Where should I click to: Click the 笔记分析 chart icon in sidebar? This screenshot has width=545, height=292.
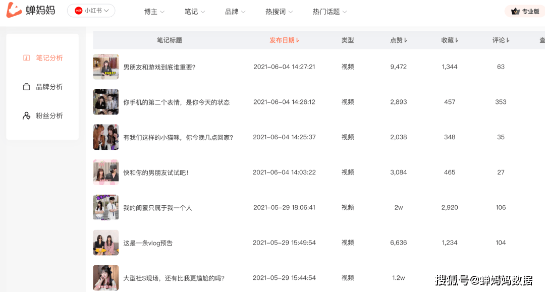pyautogui.click(x=27, y=58)
